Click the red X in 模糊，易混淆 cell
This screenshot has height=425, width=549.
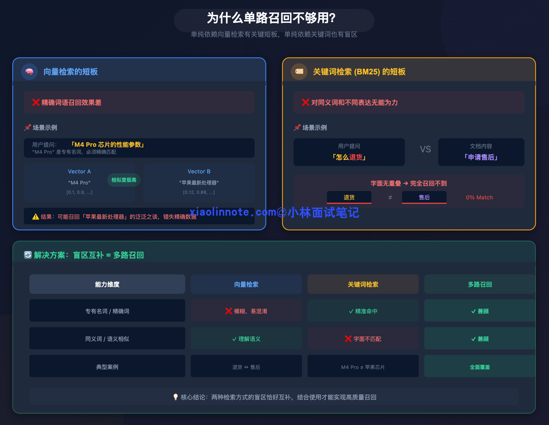(228, 311)
